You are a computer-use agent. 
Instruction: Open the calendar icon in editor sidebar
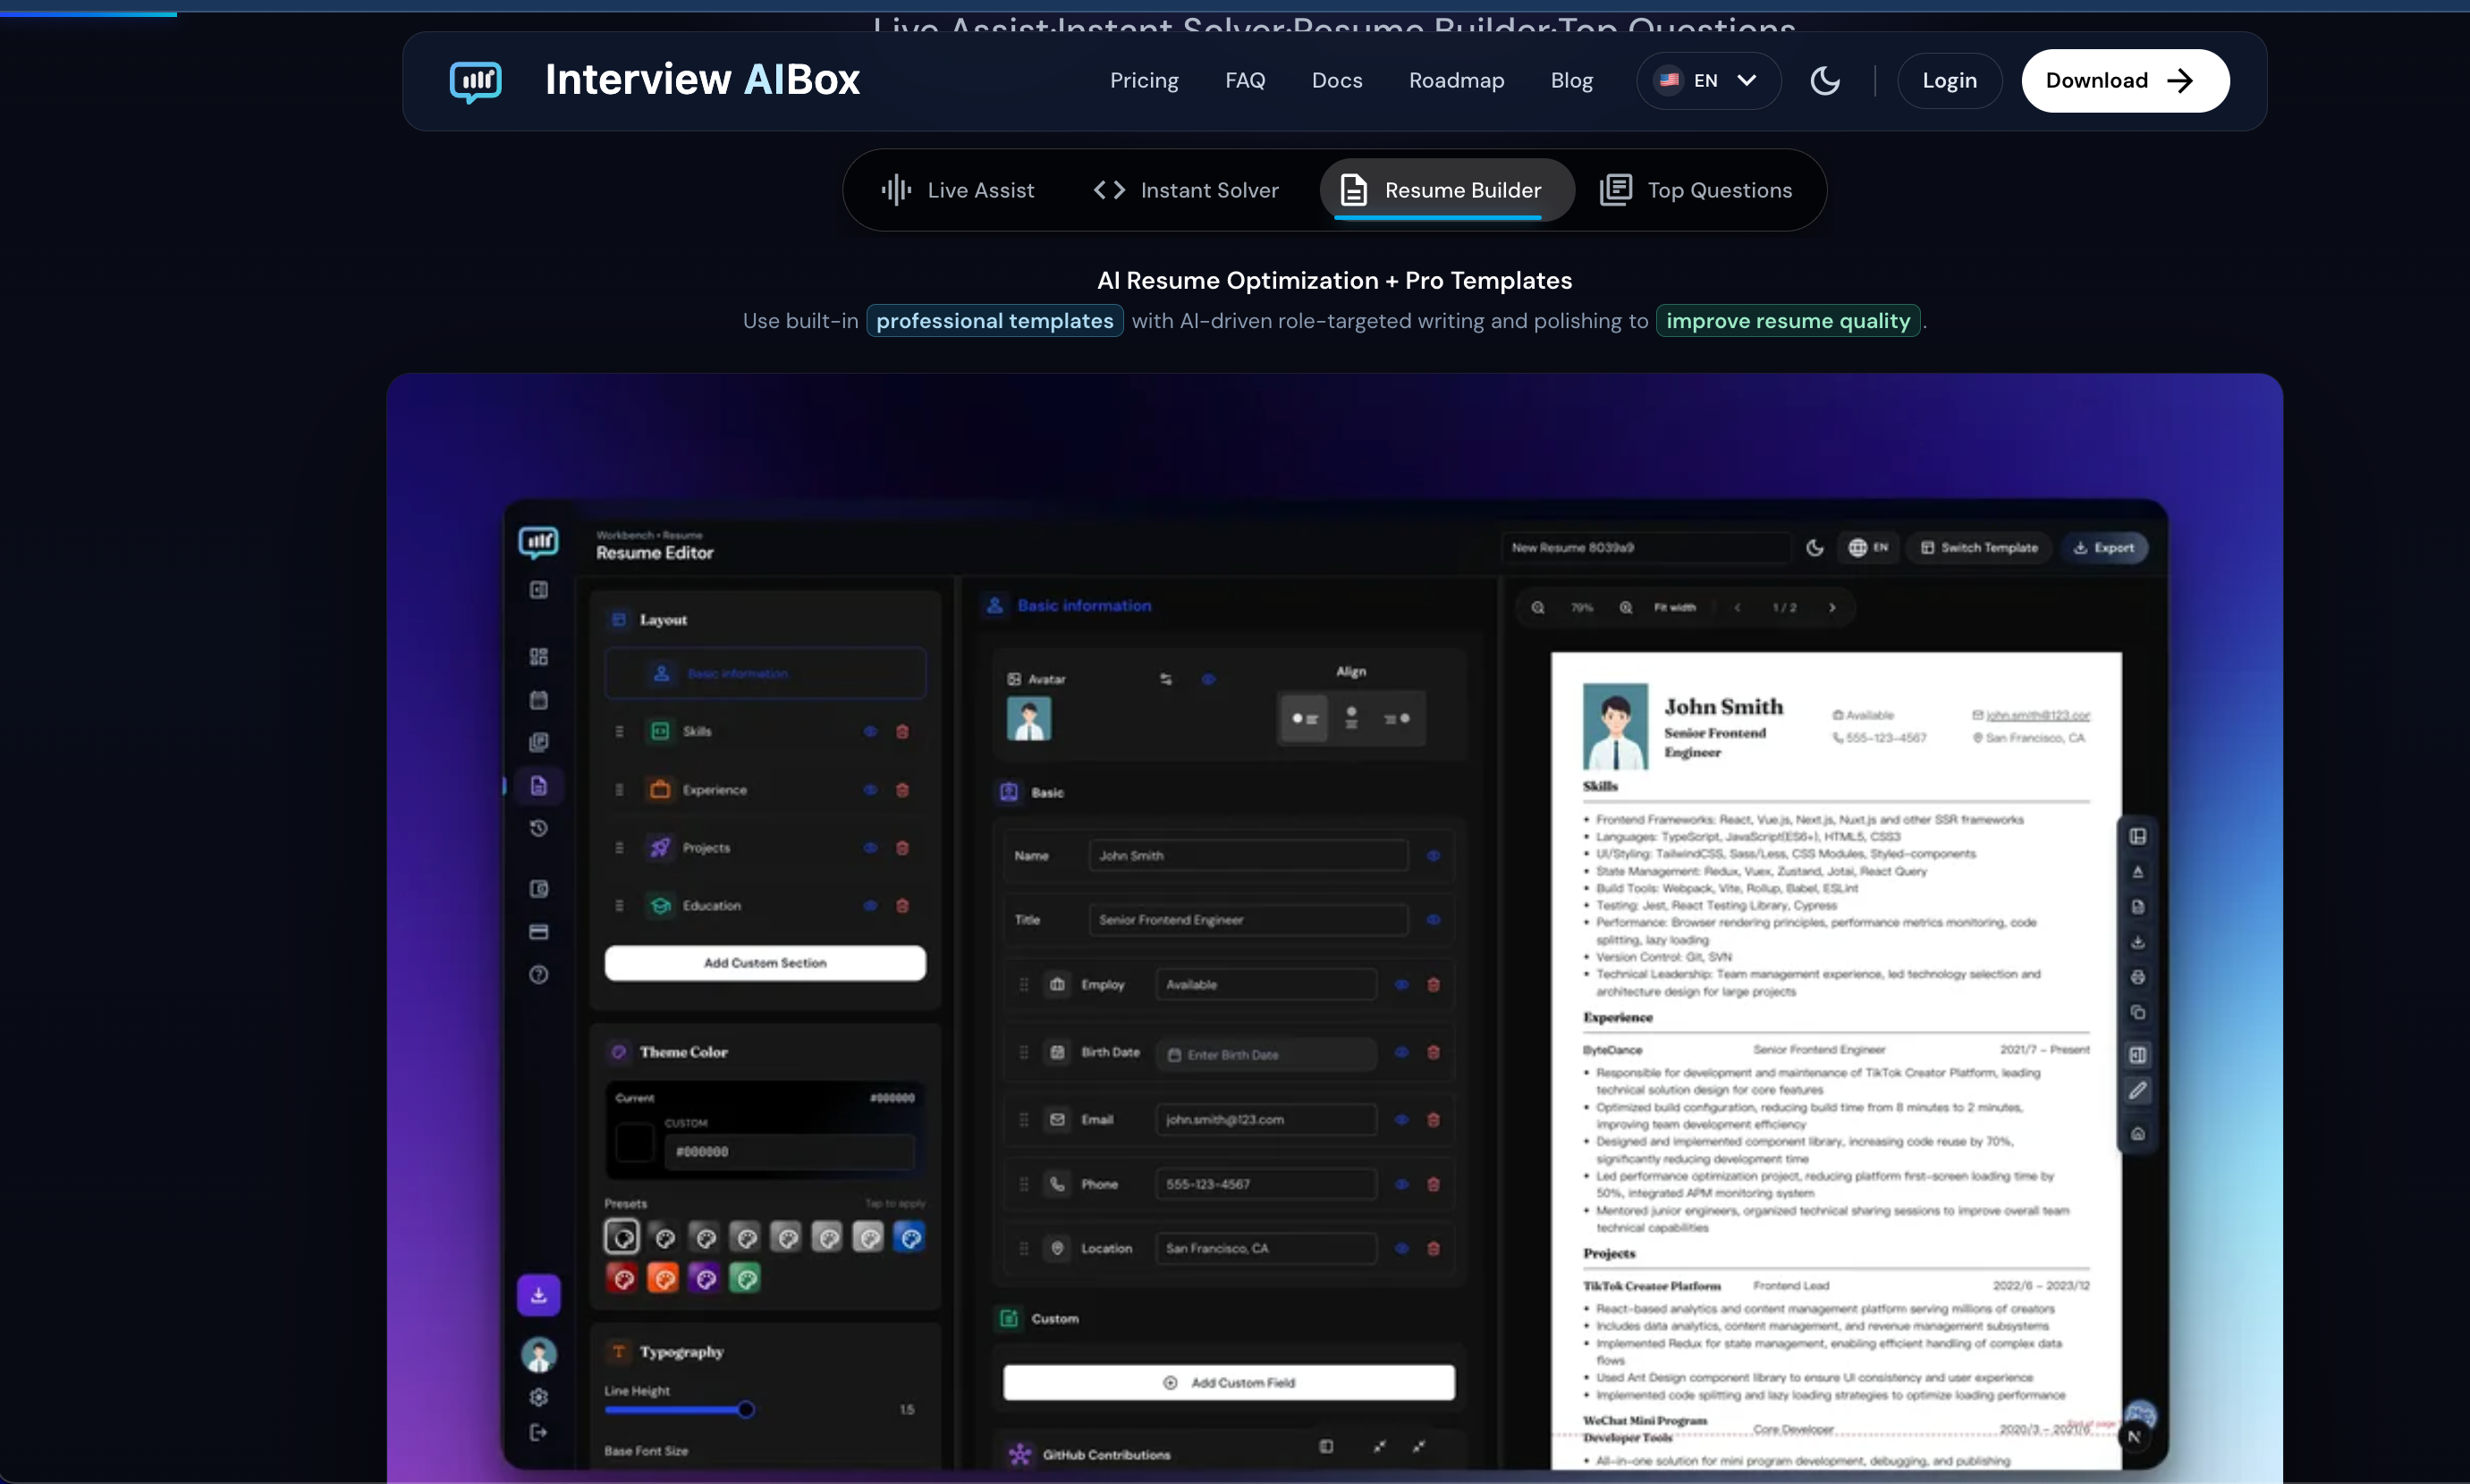[x=538, y=700]
